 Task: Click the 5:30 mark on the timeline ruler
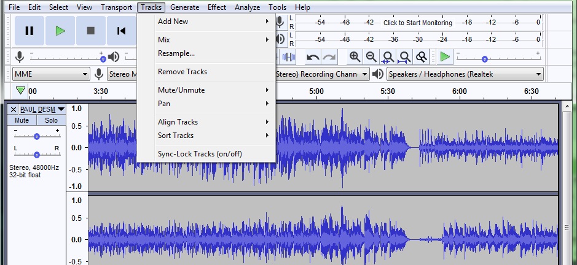(388, 91)
